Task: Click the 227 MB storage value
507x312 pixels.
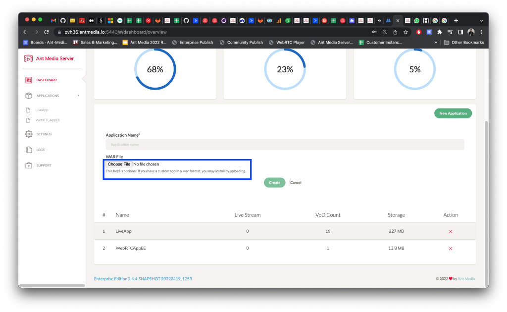Action: [396, 231]
